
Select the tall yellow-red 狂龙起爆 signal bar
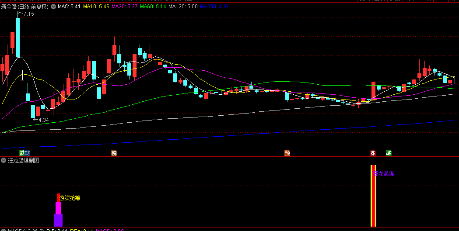click(x=373, y=196)
